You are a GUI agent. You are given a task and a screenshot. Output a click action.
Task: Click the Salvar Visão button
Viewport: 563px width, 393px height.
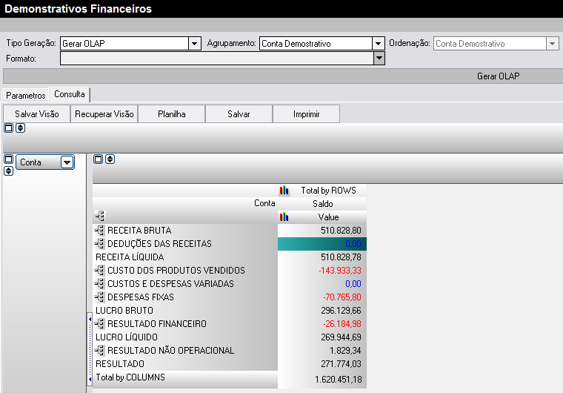pyautogui.click(x=36, y=114)
